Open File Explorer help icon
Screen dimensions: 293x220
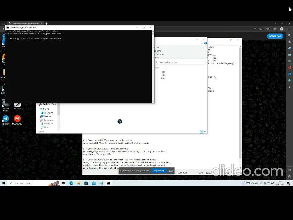[x=205, y=43]
